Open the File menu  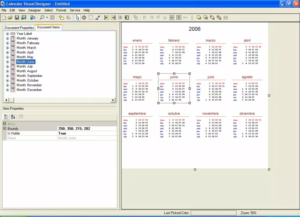[4, 10]
